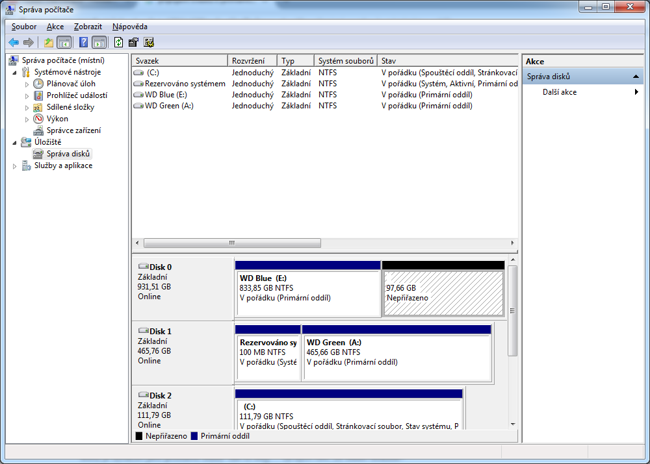
Task: Sort by the Systém souborů column header
Action: click(346, 60)
